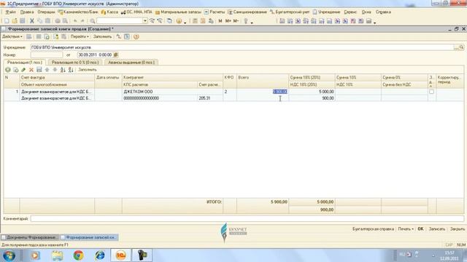
Task: Open the Материальные запасы menu
Action: [x=178, y=12]
